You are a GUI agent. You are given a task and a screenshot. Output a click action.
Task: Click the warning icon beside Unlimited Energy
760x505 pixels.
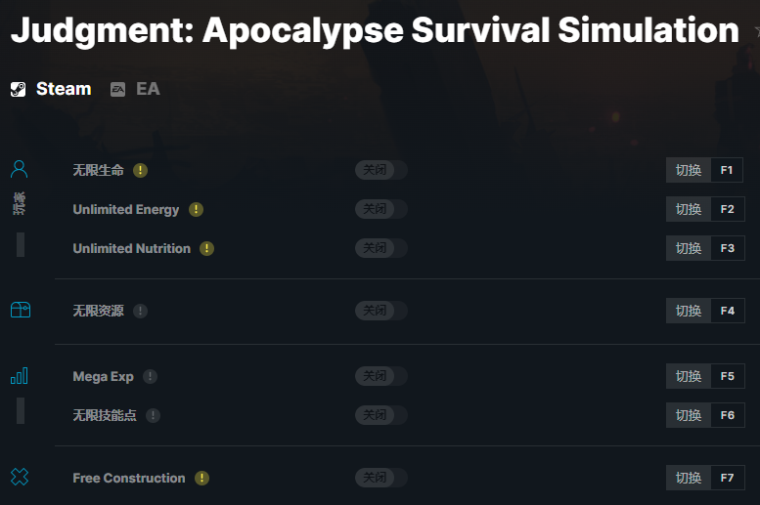pos(196,209)
